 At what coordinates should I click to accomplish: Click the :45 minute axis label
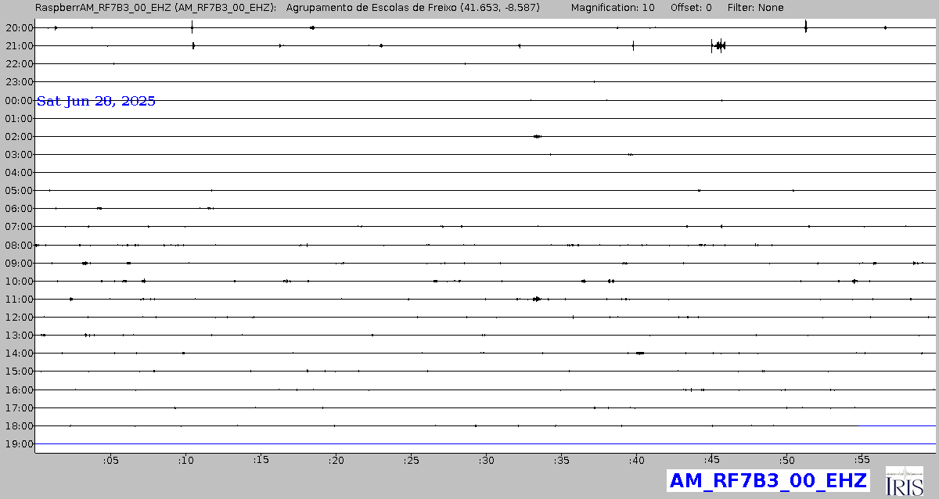[711, 460]
